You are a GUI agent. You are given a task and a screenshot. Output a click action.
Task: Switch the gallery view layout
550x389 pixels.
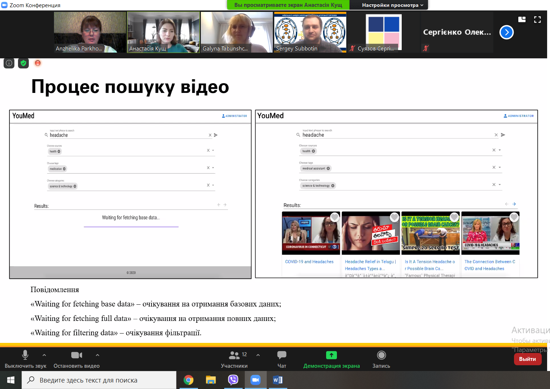[x=522, y=20]
